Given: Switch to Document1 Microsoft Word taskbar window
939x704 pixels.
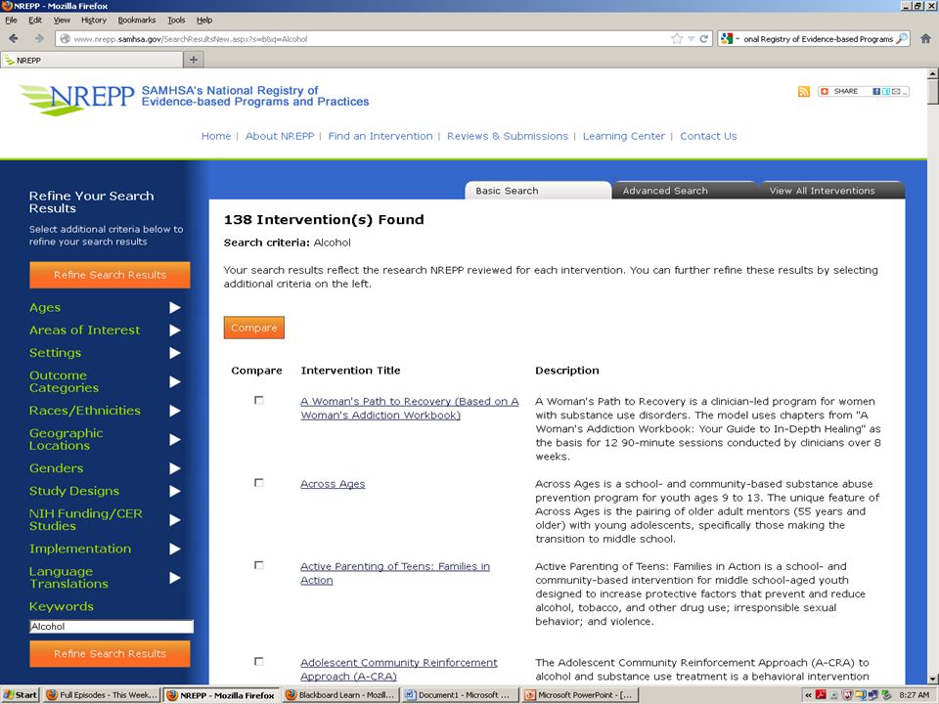Looking at the screenshot, I should click(x=460, y=695).
